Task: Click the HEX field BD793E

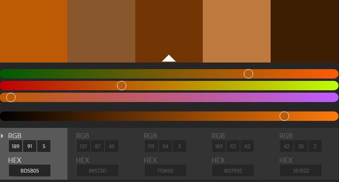Action: (233, 171)
